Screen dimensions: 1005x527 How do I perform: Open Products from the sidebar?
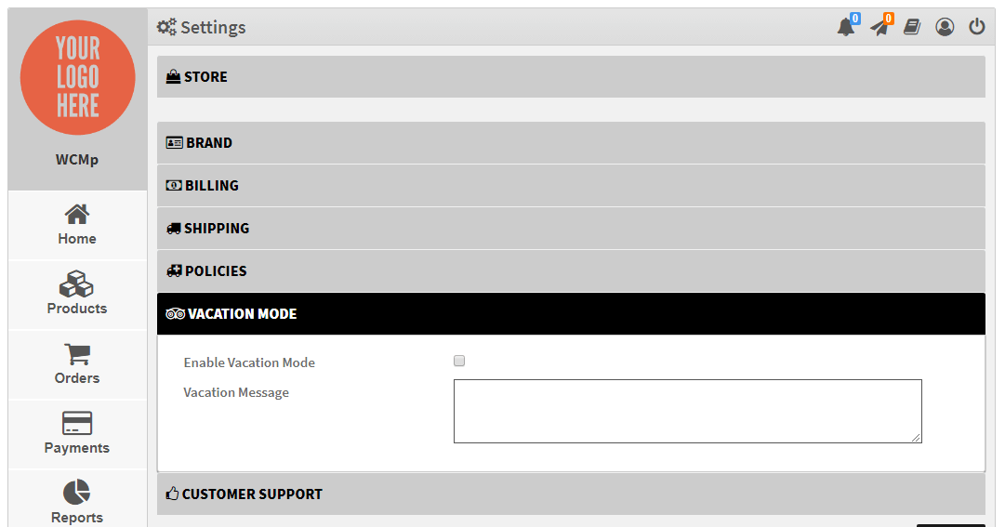pos(77,295)
